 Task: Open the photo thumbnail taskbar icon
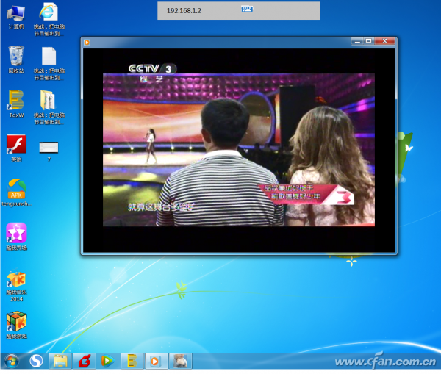[180, 361]
